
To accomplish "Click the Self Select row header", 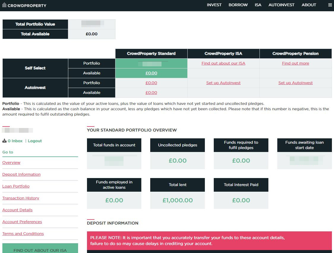I will pos(35,68).
